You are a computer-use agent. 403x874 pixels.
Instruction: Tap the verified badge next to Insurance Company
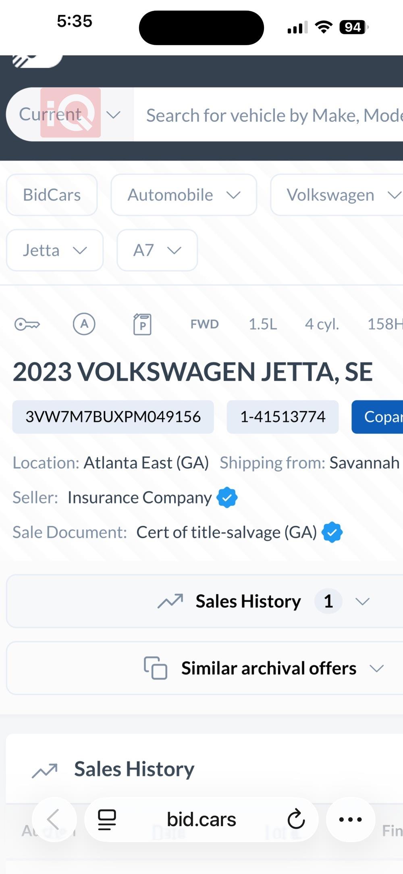[x=227, y=497]
